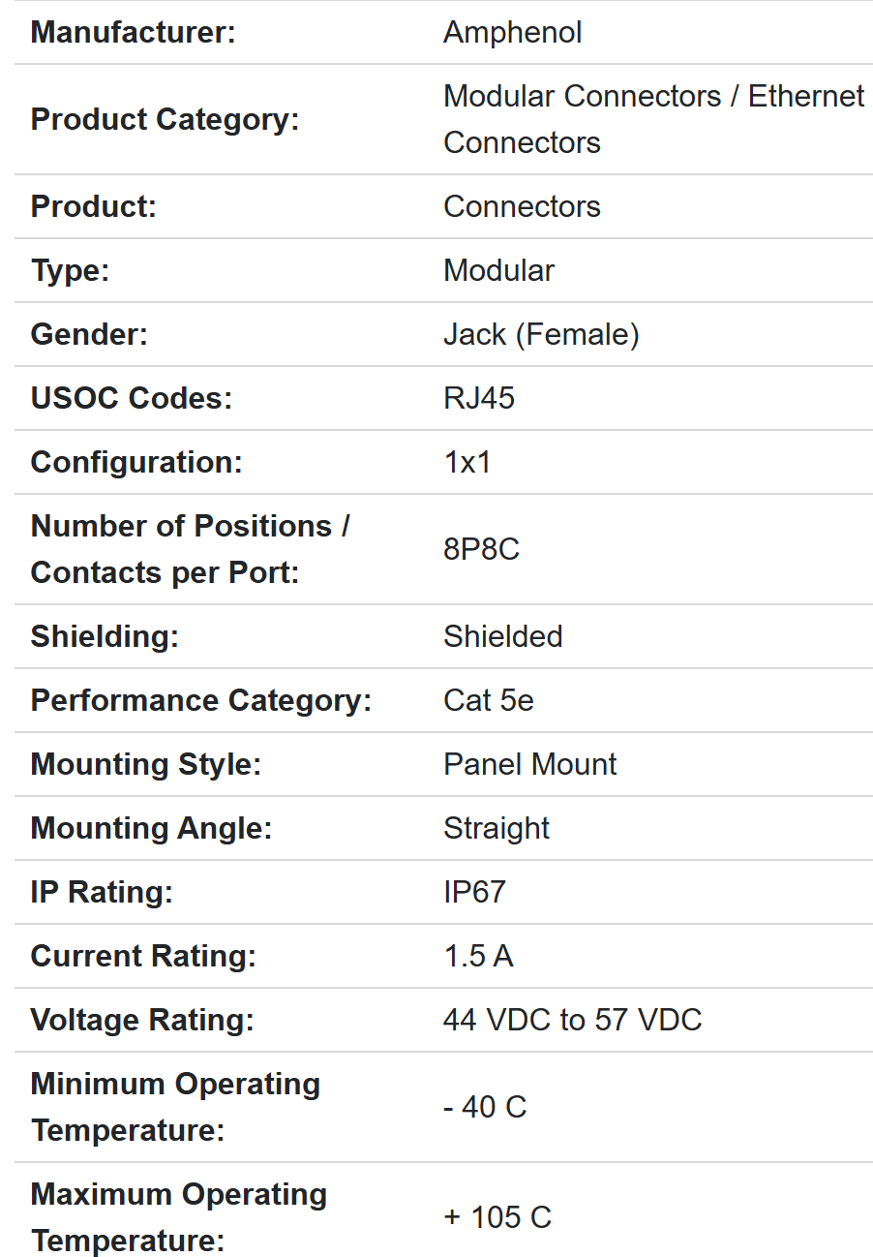Select the Modular type value
873x1257 pixels.
click(x=498, y=270)
